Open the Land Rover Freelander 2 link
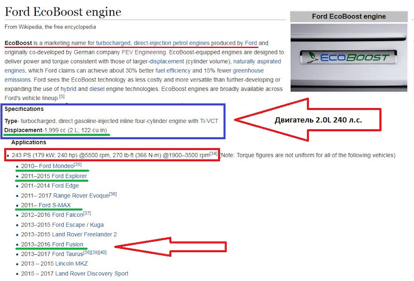Screen dimensions: 414x281 pyautogui.click(x=85, y=234)
